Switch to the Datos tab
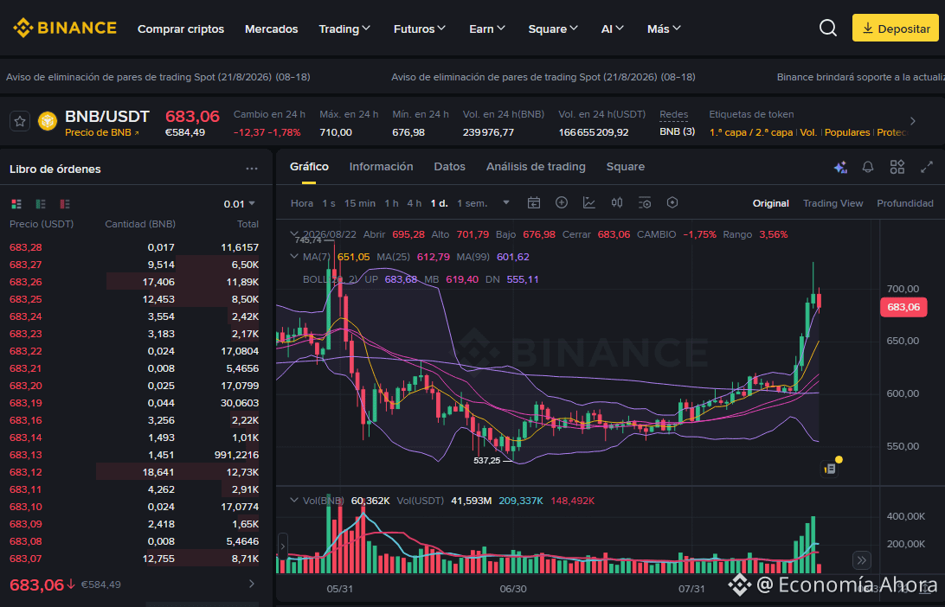Image resolution: width=945 pixels, height=607 pixels. [450, 167]
